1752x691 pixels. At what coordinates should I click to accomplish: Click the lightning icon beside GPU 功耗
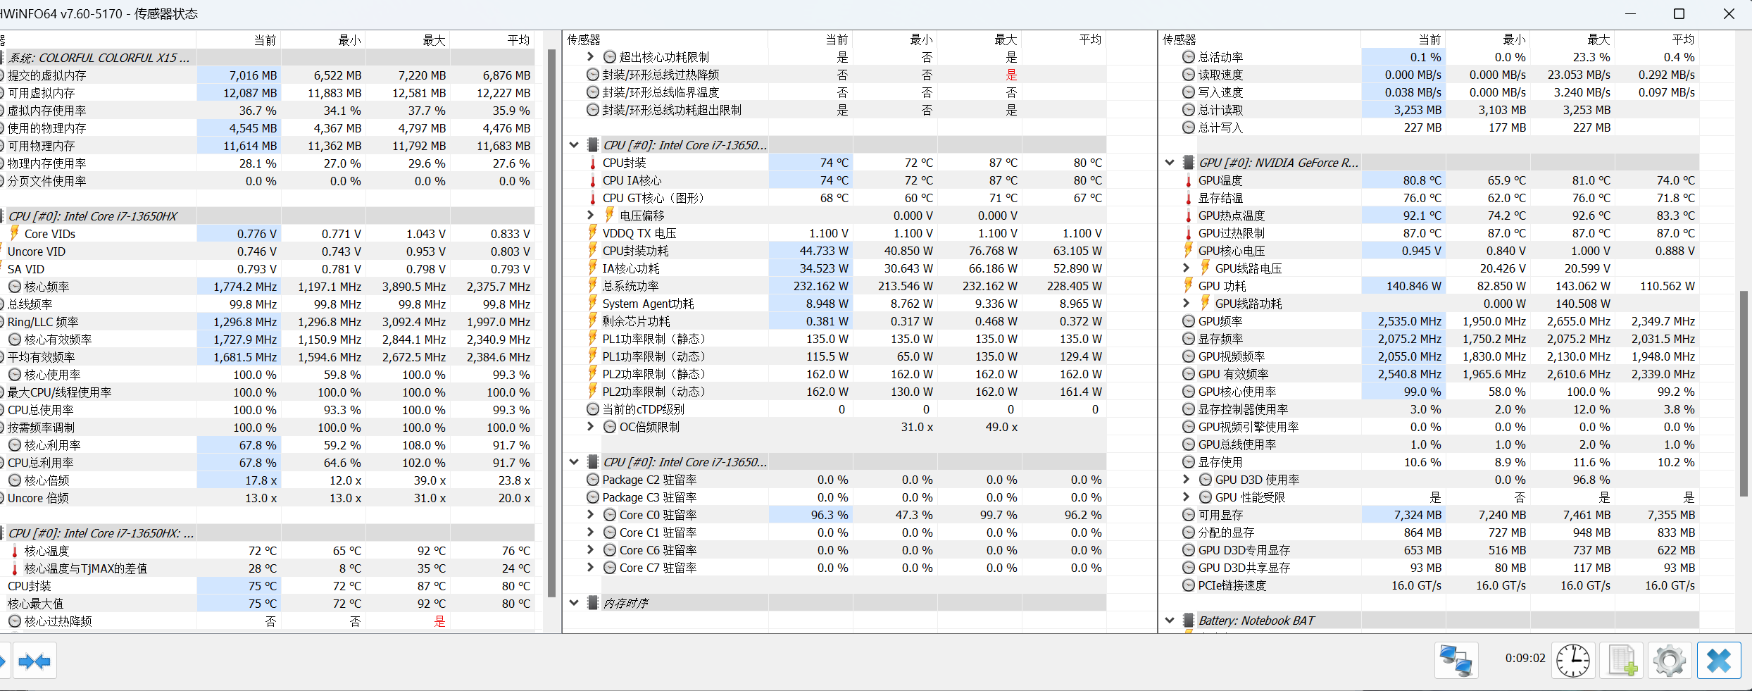click(1189, 286)
